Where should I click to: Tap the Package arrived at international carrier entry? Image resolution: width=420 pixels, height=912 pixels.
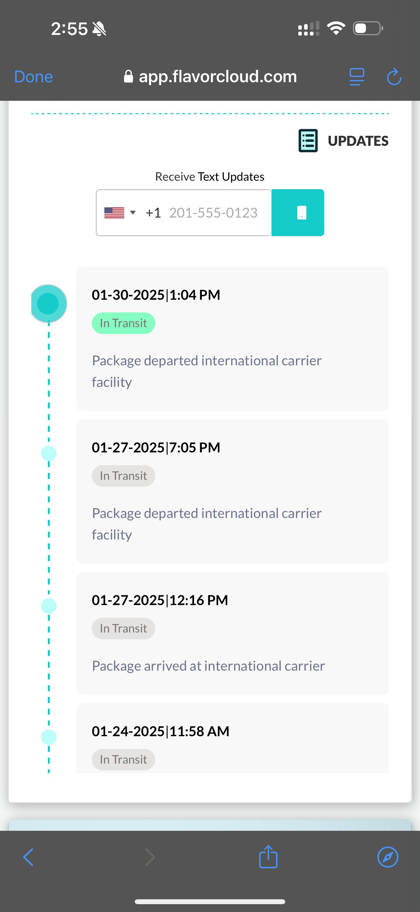[208, 666]
